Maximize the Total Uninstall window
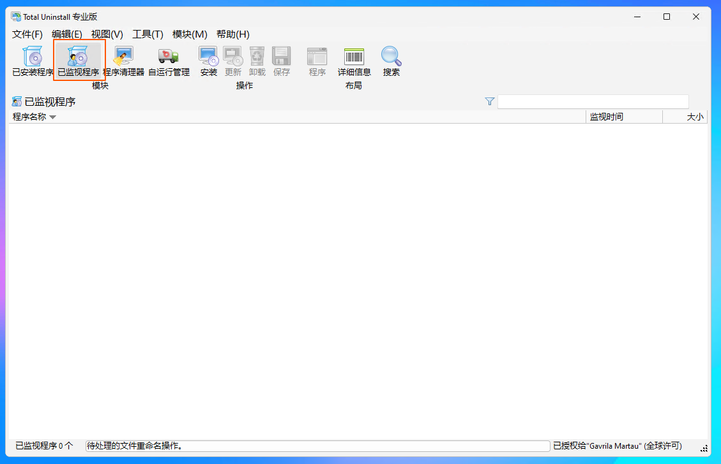Image resolution: width=721 pixels, height=464 pixels. [x=667, y=17]
